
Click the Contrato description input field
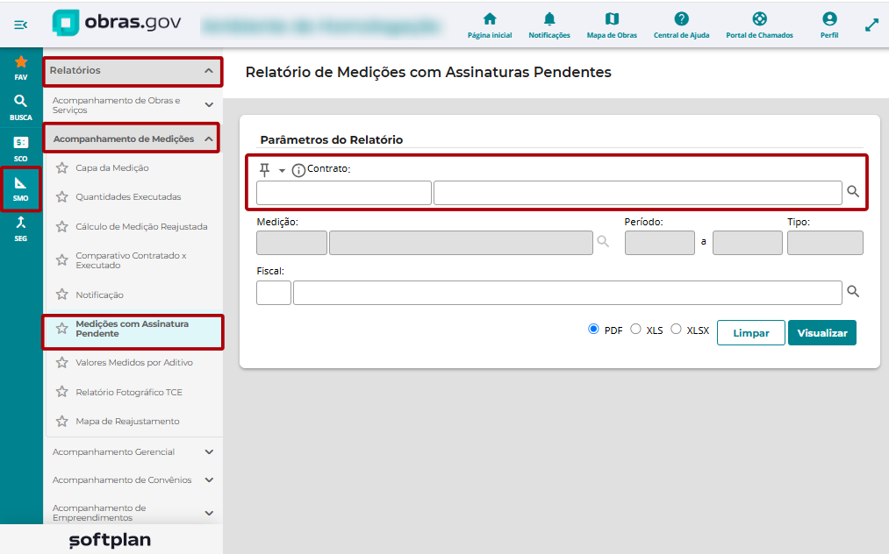coord(638,193)
